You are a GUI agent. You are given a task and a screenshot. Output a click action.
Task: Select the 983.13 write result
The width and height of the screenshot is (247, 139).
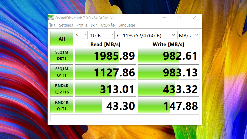pyautogui.click(x=168, y=72)
